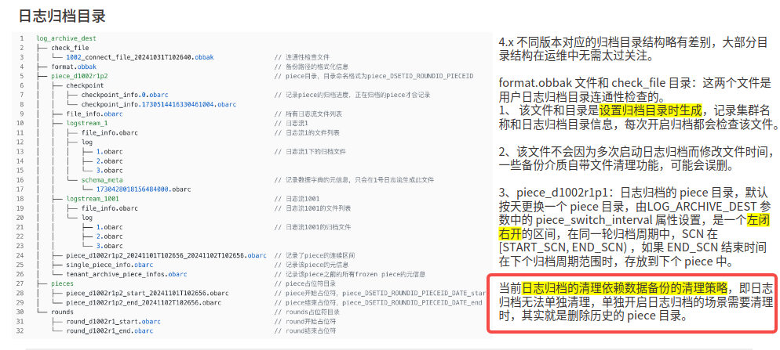
Task: Click the highlighted 设置归档目录时生成 text
Action: [651, 110]
